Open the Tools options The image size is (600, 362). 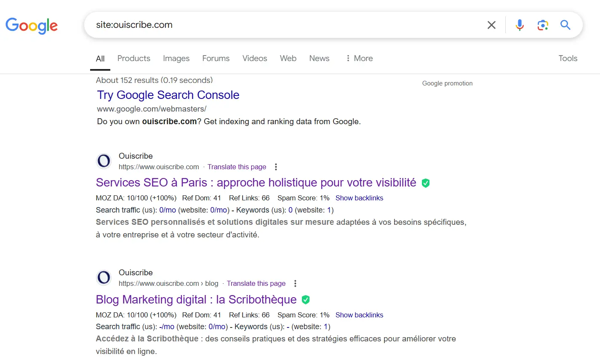pos(568,59)
